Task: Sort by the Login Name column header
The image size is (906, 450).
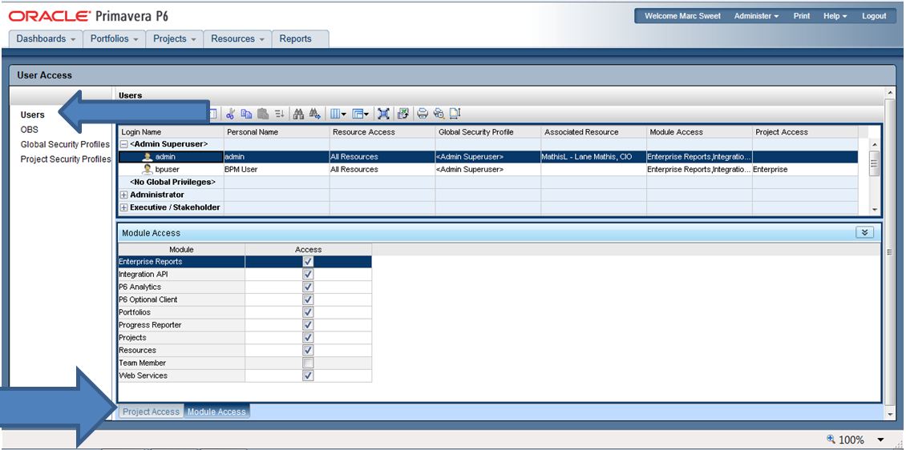Action: click(x=171, y=132)
